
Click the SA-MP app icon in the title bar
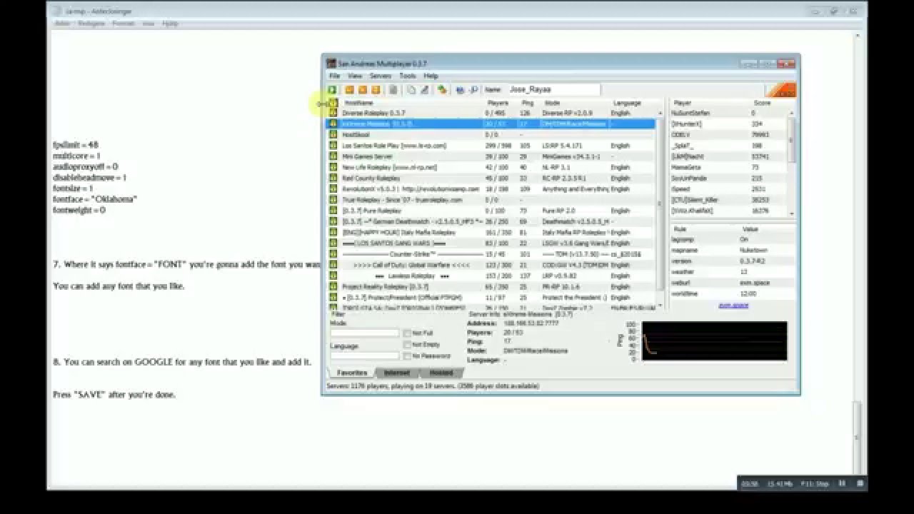click(x=331, y=64)
